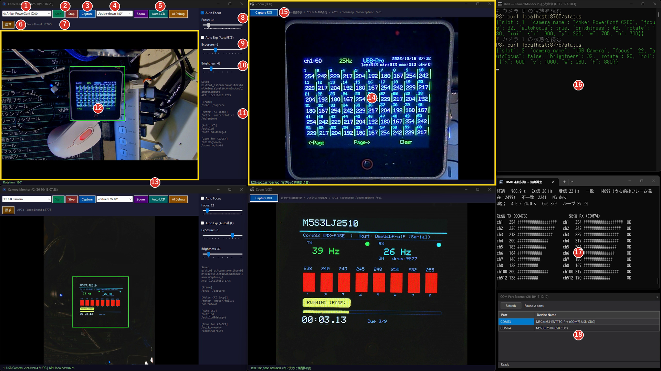This screenshot has width=661, height=371.
Task: Open the Upside-down 180° rotation dropdown
Action: point(114,14)
